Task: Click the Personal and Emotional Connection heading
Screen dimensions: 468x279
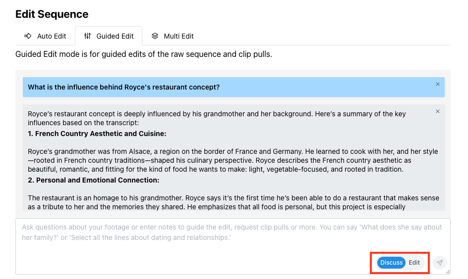Action: click(93, 180)
